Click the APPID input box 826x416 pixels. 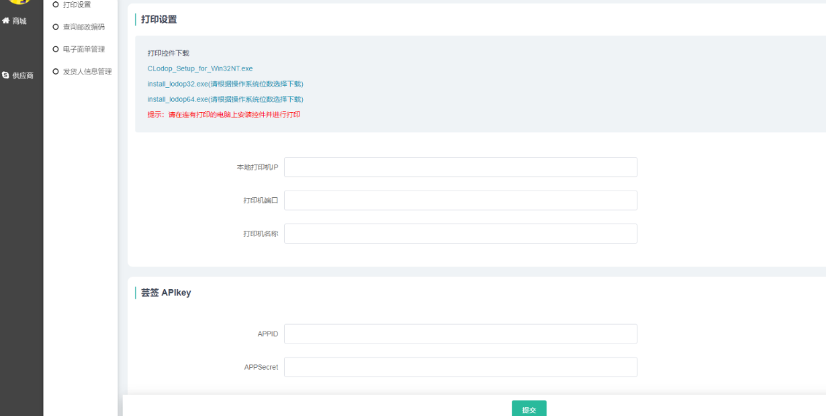(x=460, y=334)
